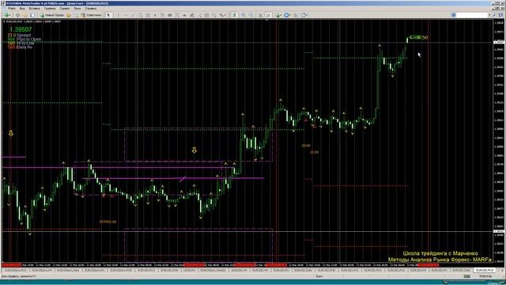Screen dimensions: 506x285
Task: Click the Pips to Open label
Action: [29, 39]
